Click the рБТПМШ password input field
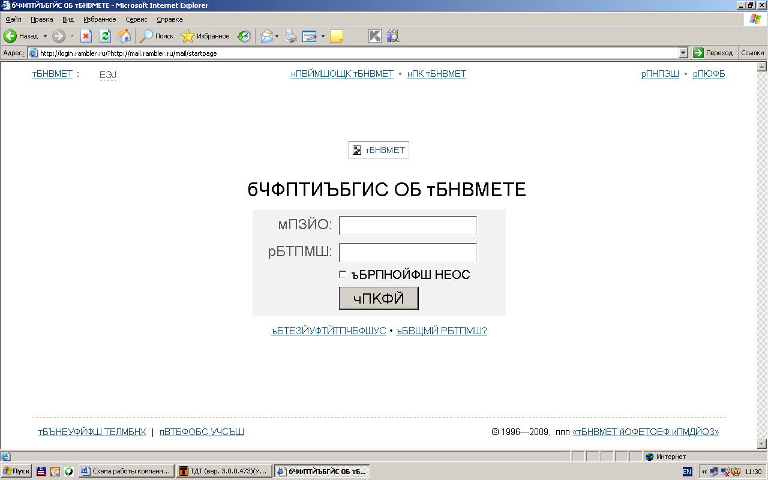The image size is (768, 480). [x=408, y=253]
